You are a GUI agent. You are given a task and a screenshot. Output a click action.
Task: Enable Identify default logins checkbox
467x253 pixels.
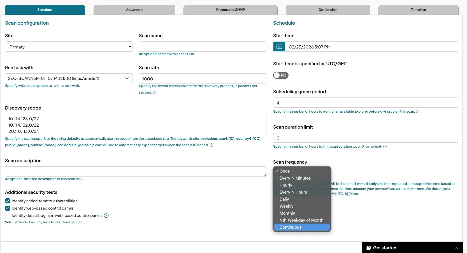click(x=8, y=215)
